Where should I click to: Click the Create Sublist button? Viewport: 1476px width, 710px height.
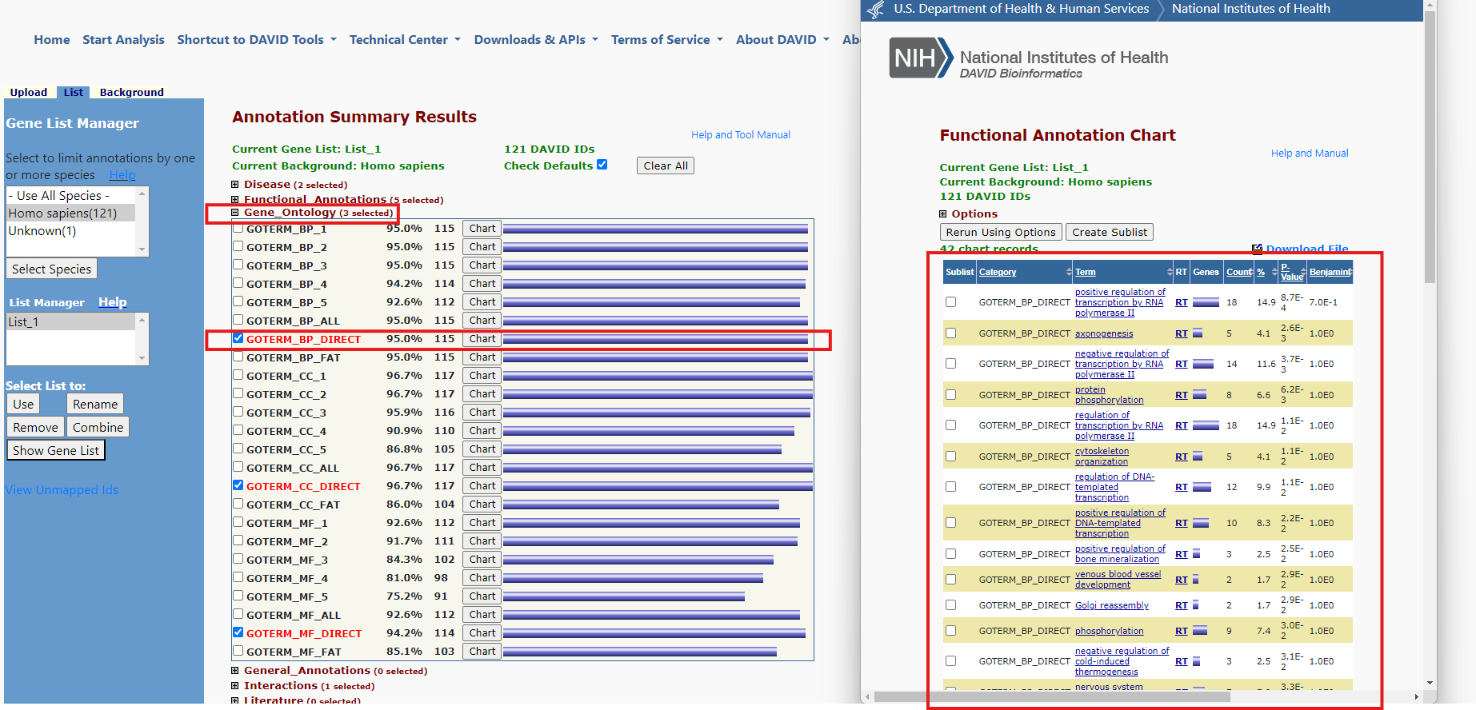point(1110,232)
